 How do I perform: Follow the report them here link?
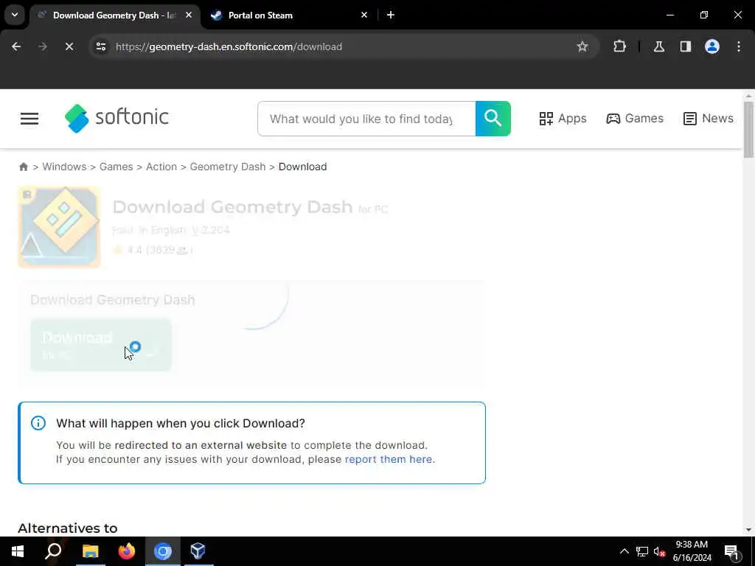pos(389,459)
